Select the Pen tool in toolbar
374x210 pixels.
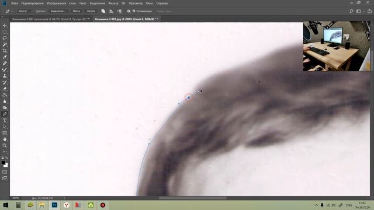[5, 114]
